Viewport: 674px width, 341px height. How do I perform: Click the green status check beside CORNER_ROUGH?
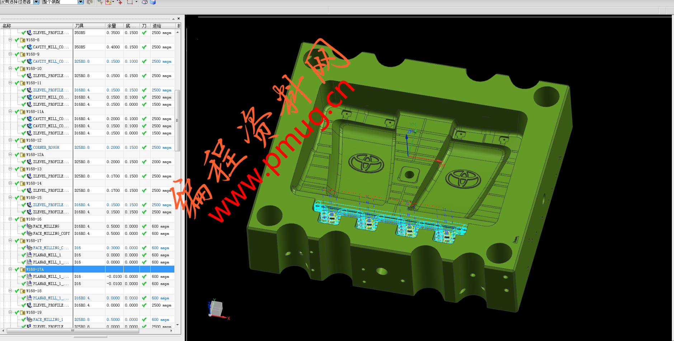[x=24, y=147]
